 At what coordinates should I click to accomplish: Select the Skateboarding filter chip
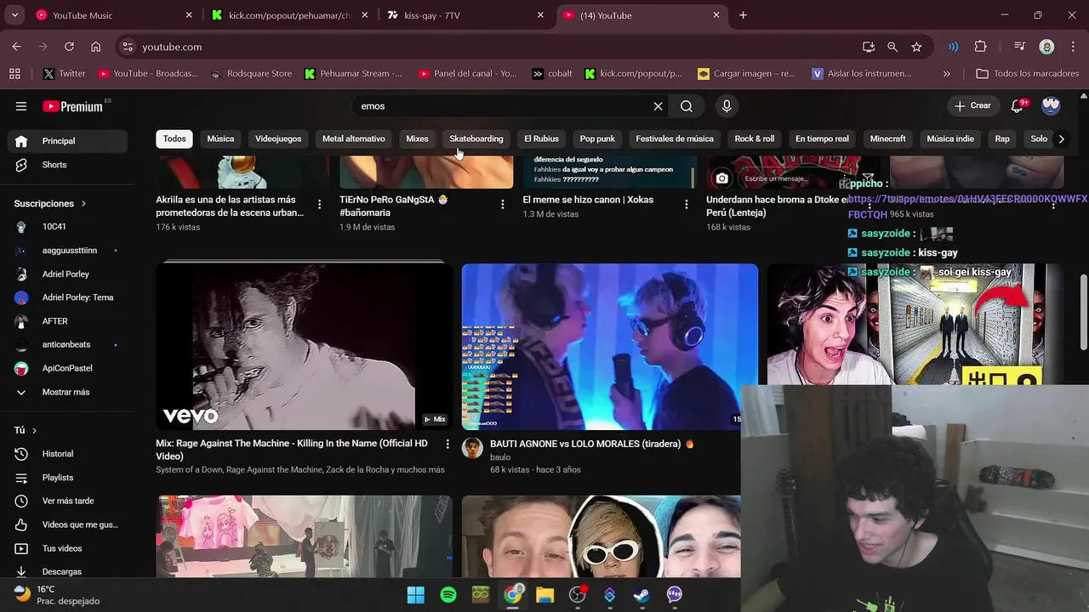[476, 139]
